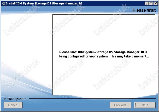
Task: Click the InstallAnywhere label
Action: point(15,99)
